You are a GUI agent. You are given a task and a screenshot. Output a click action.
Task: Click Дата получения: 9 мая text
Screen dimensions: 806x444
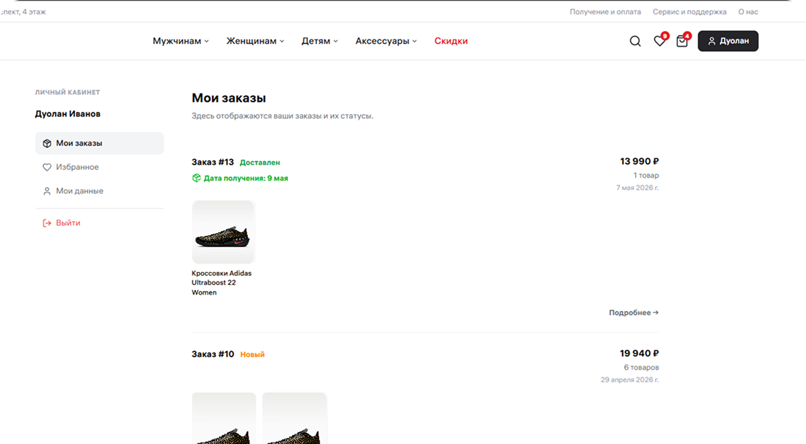click(x=246, y=178)
